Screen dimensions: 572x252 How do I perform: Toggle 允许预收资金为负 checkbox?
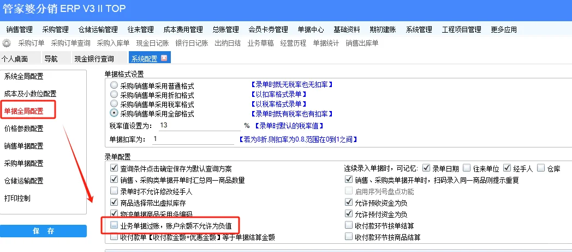pos(348,202)
